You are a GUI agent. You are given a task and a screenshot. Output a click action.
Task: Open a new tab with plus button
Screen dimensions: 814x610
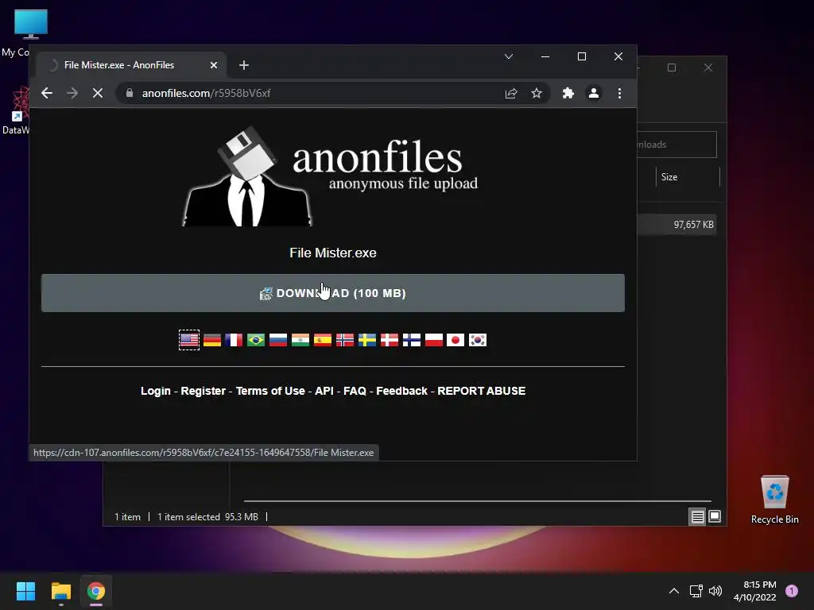(x=244, y=65)
